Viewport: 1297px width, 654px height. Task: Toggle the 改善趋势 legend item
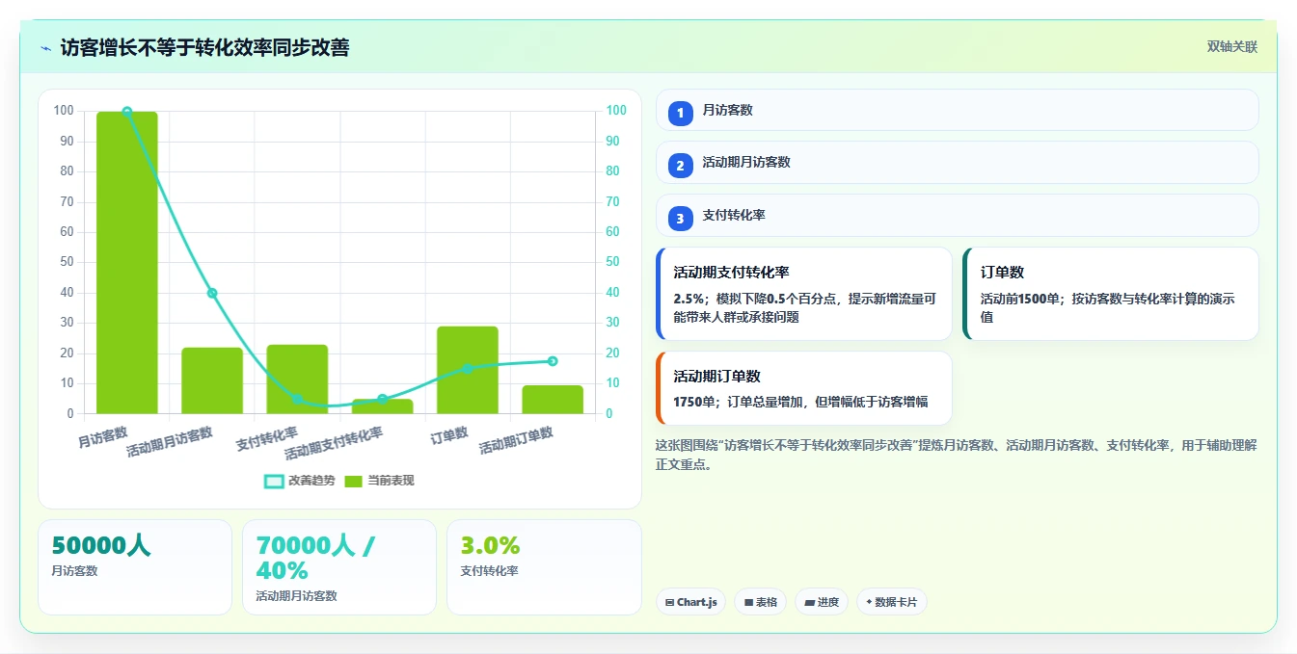tap(300, 481)
